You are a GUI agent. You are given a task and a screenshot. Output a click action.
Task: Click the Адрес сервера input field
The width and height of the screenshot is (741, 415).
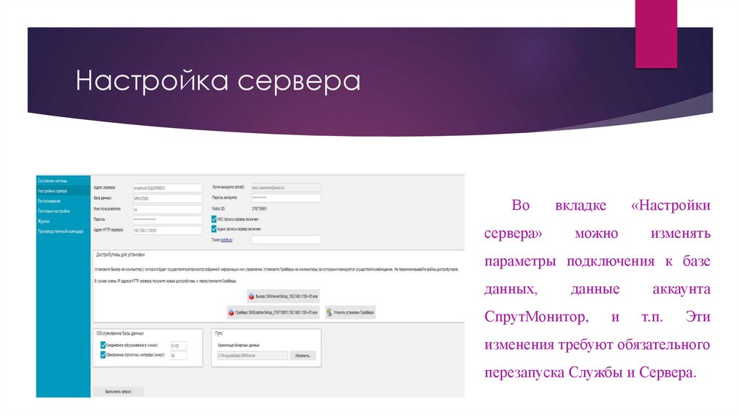[x=167, y=188]
